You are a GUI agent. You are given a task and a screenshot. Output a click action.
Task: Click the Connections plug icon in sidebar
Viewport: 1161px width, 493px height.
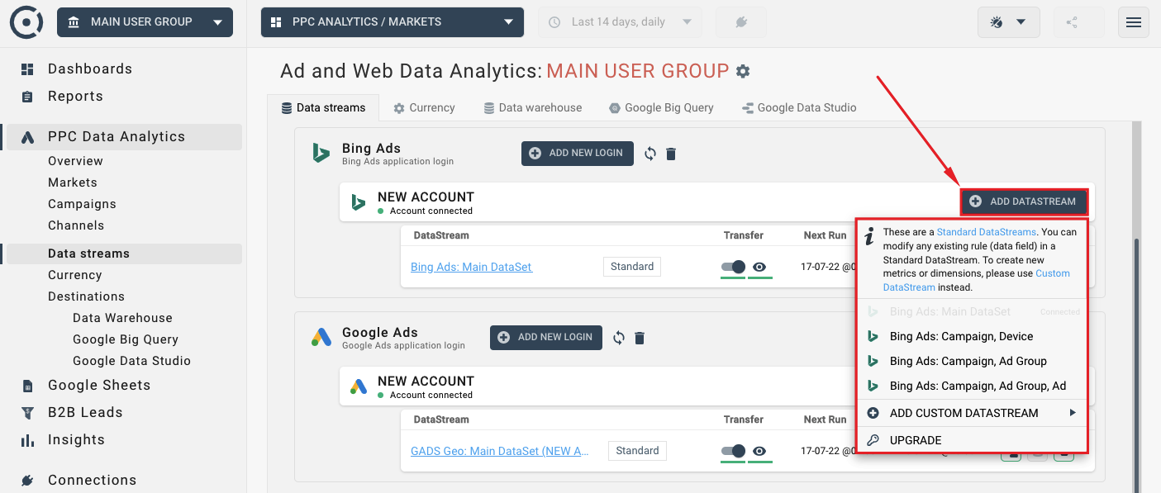pos(27,481)
